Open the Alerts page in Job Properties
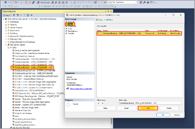The image size is (195, 129). (70, 29)
